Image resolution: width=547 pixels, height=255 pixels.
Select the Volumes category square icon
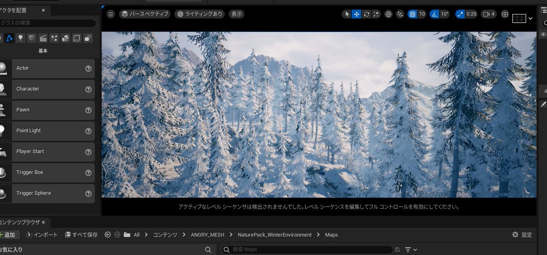coord(77,38)
